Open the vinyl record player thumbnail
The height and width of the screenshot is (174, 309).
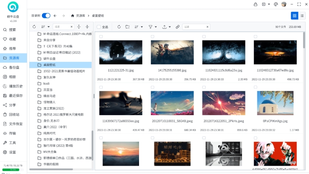(121, 103)
